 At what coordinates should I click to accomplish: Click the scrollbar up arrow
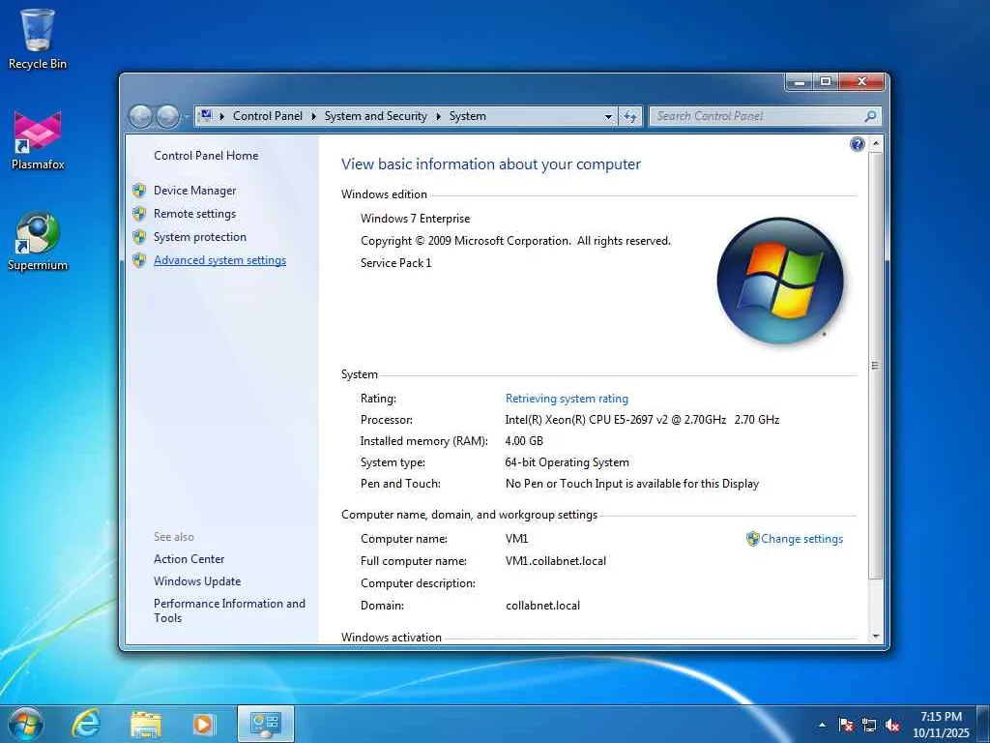[875, 144]
